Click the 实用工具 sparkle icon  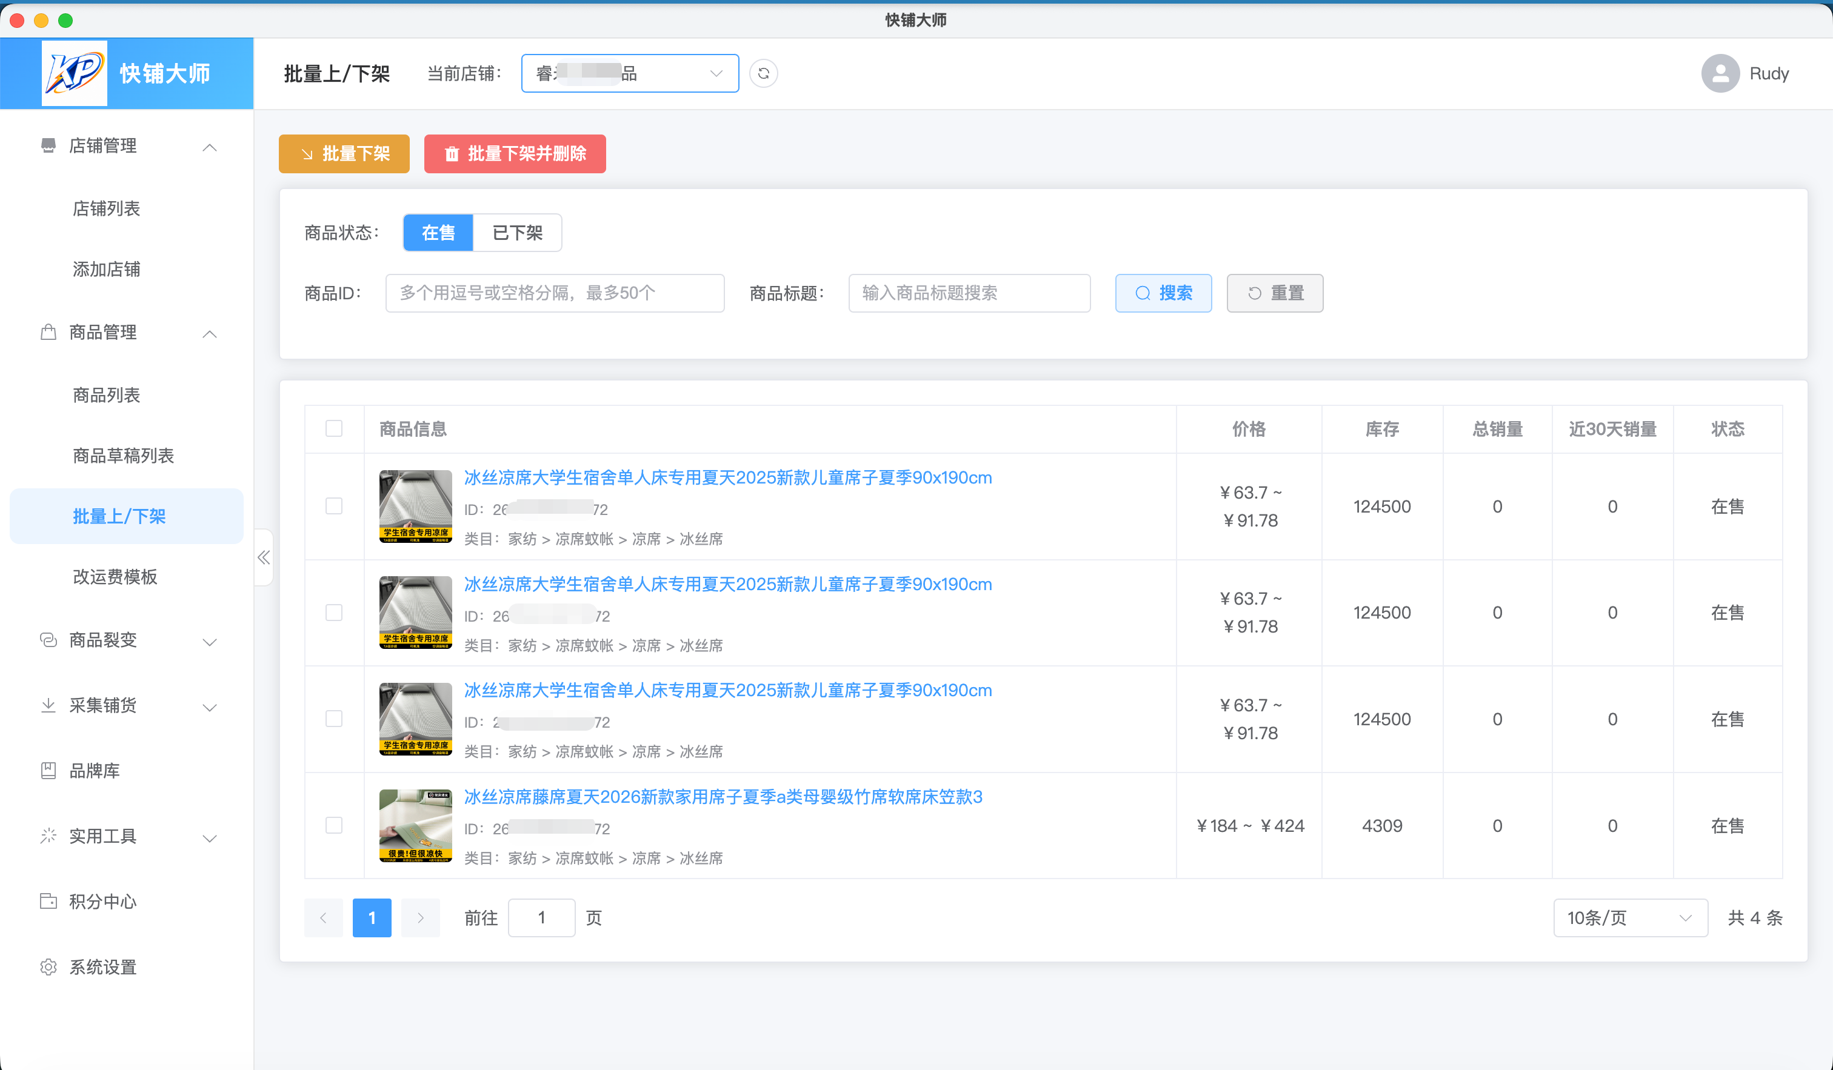pyautogui.click(x=48, y=836)
